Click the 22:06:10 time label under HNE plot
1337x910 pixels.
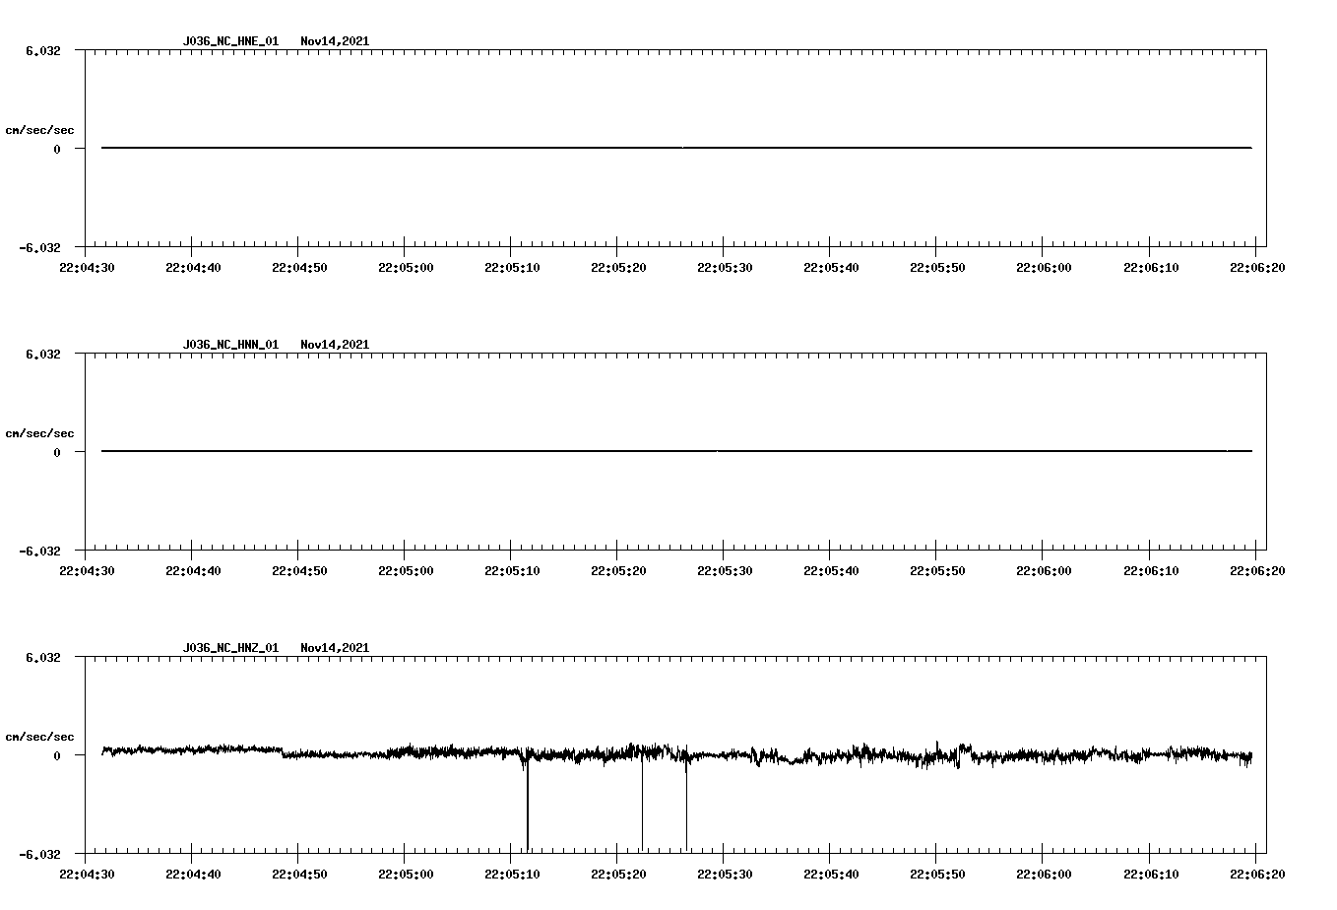[x=1150, y=267]
